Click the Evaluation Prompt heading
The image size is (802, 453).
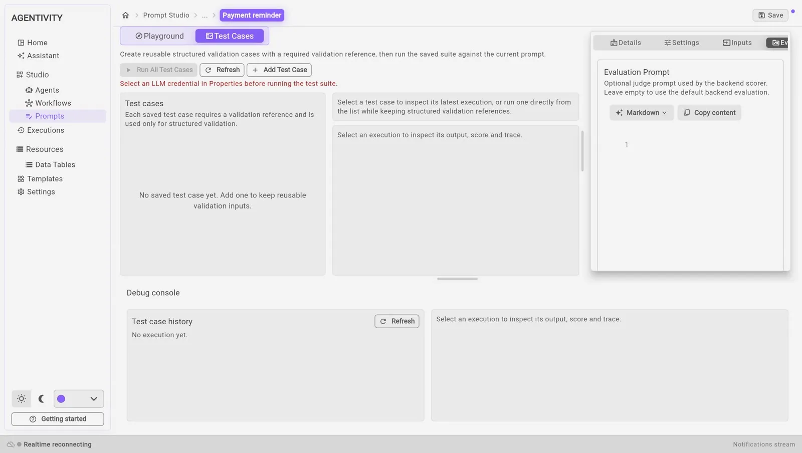[x=637, y=72]
